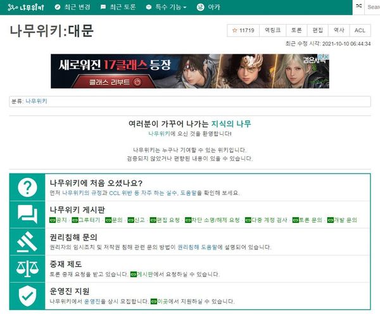Viewport: 380px width, 314px height.
Task: Open recent changes (최근 변경)
Action: 72,7
